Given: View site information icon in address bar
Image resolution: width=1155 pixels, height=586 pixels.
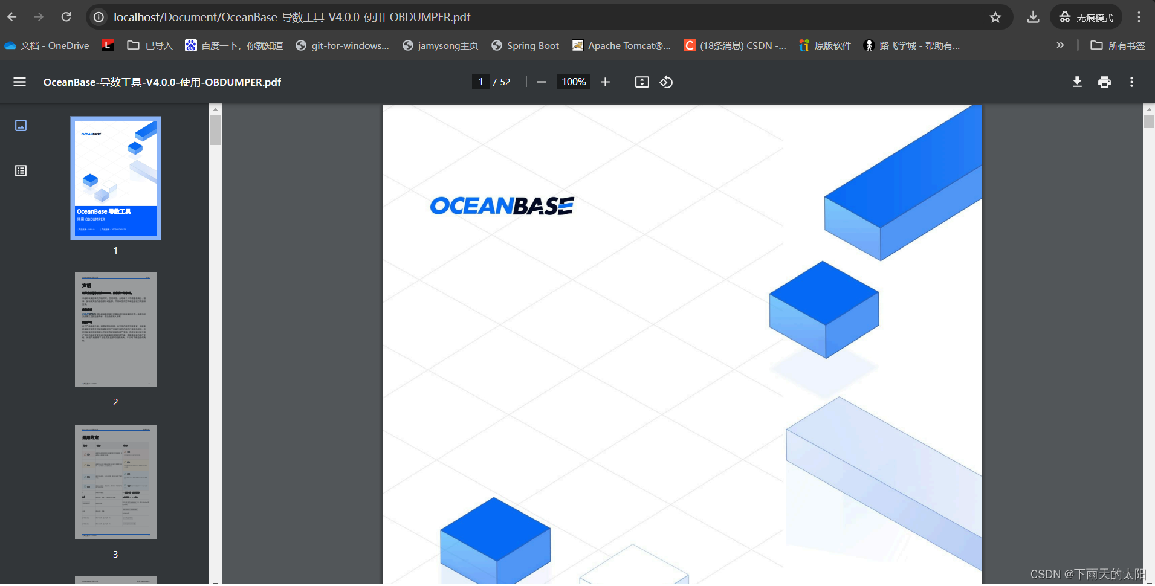Looking at the screenshot, I should pyautogui.click(x=99, y=17).
